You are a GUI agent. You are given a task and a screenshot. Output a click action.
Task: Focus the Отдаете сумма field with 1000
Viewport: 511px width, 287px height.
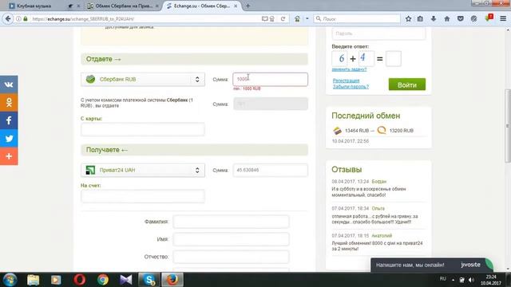coord(270,80)
